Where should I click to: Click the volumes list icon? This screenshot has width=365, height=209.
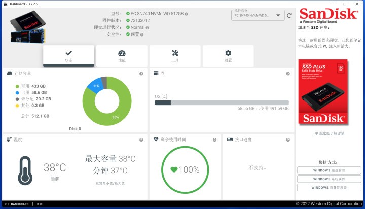pos(156,73)
